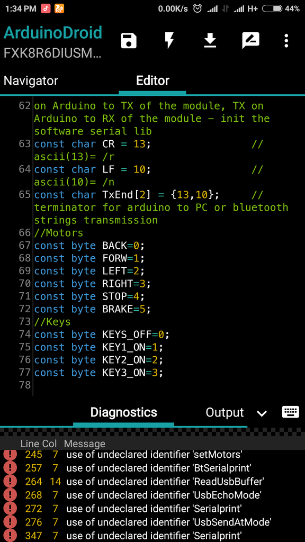Show the on-screen keyboard icon
The image size is (305, 542).
(291, 412)
